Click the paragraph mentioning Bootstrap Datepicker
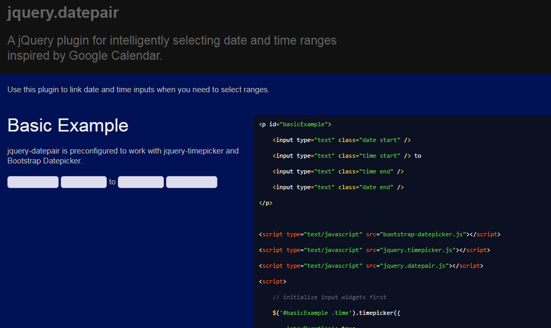The width and height of the screenshot is (551, 328). click(123, 156)
